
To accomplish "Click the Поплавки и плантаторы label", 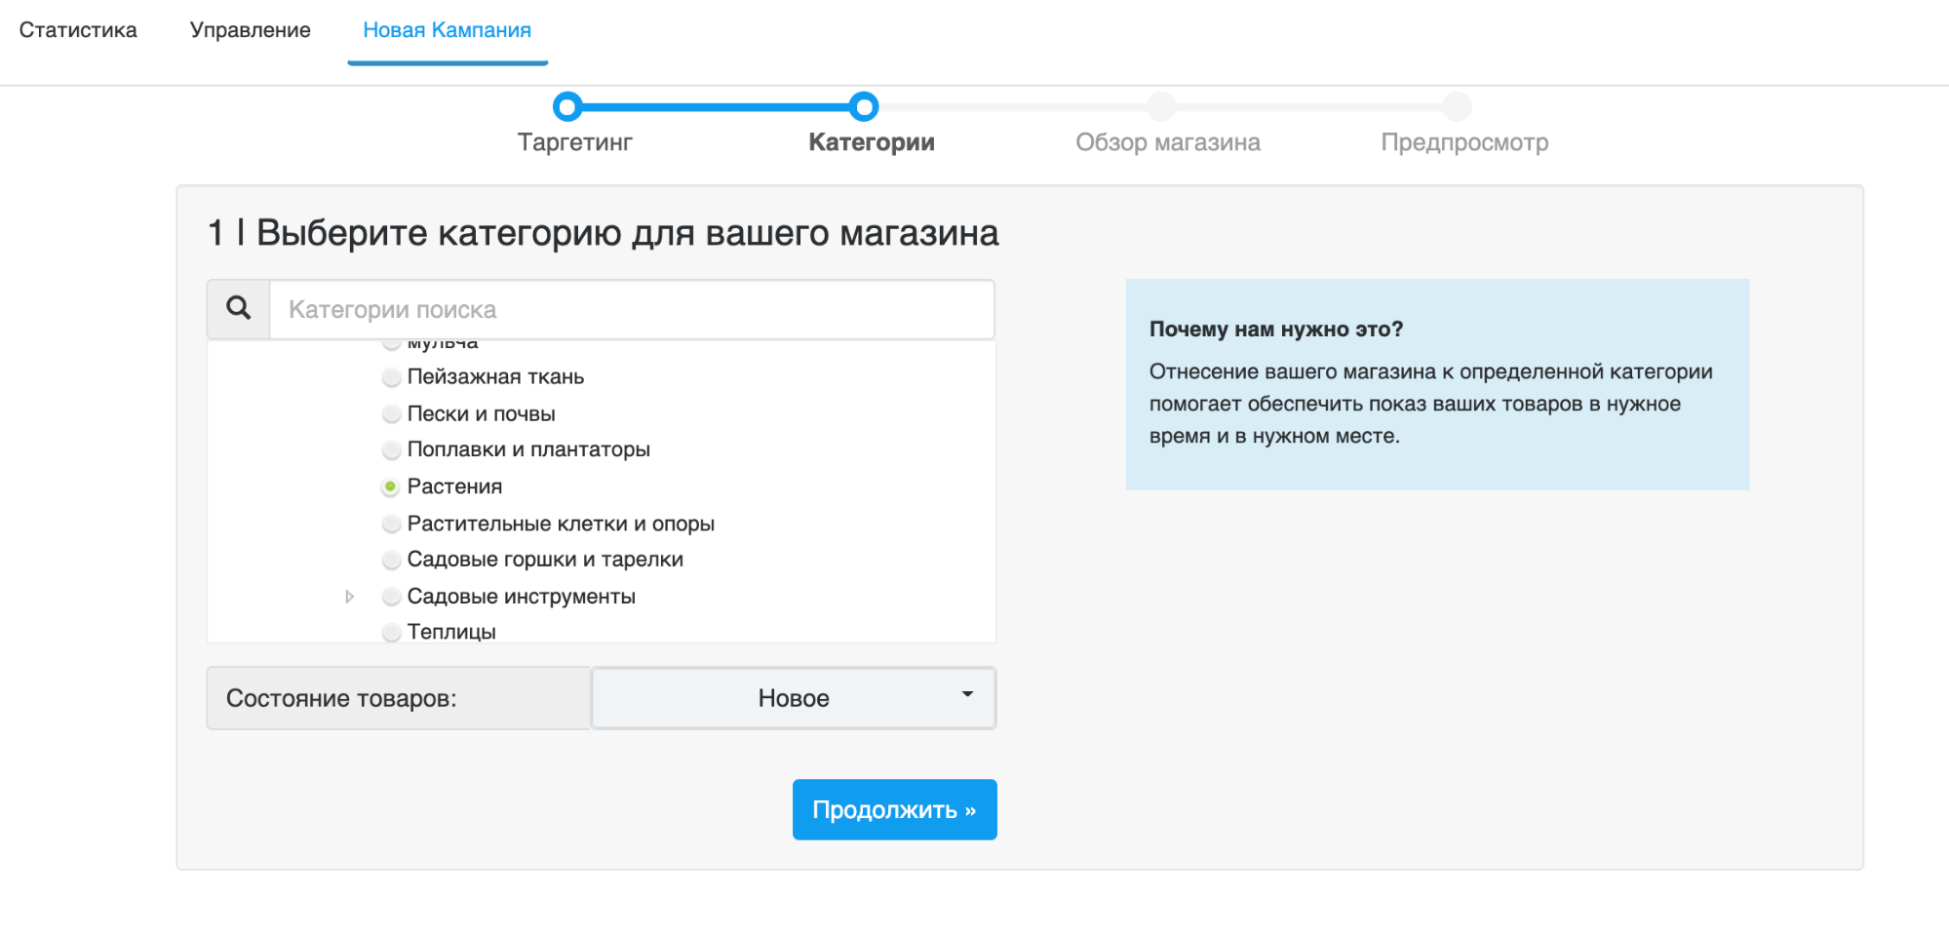I will [x=528, y=450].
